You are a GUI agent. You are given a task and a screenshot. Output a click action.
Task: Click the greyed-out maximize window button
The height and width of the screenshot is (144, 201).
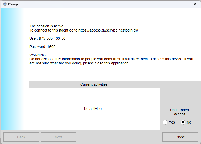point(183,4)
